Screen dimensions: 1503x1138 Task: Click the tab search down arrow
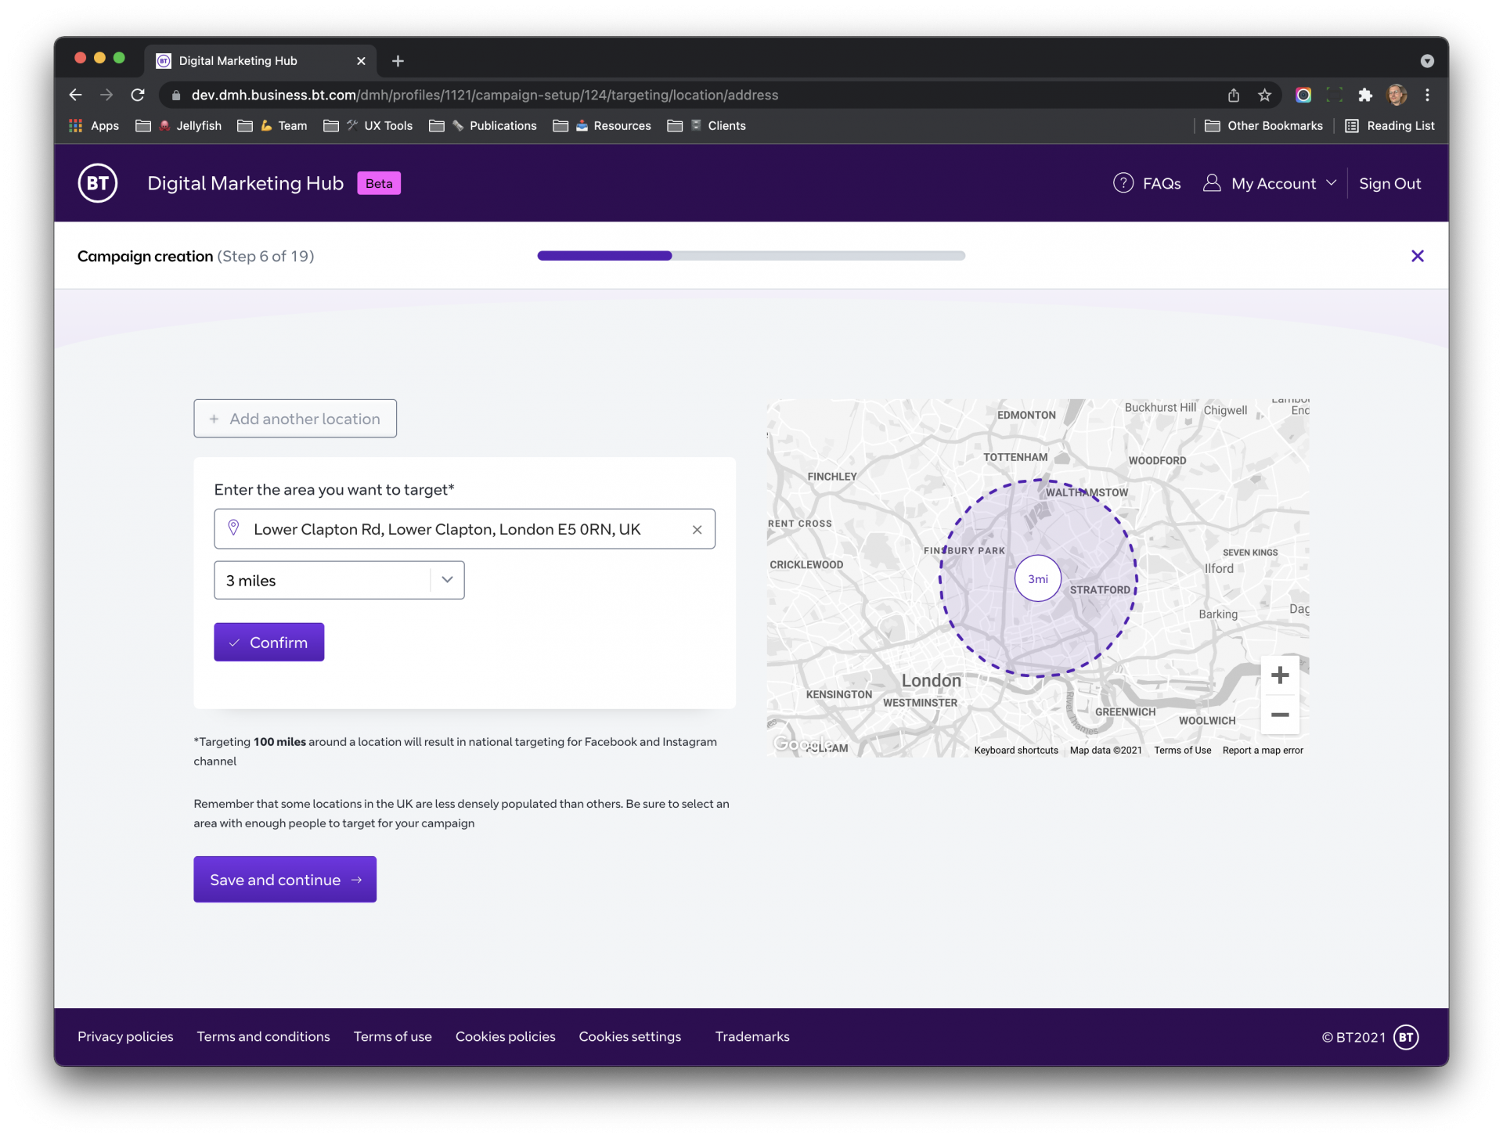coord(1427,61)
